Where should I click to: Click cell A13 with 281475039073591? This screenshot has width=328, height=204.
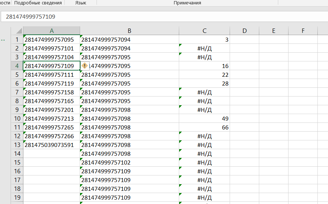[52, 145]
